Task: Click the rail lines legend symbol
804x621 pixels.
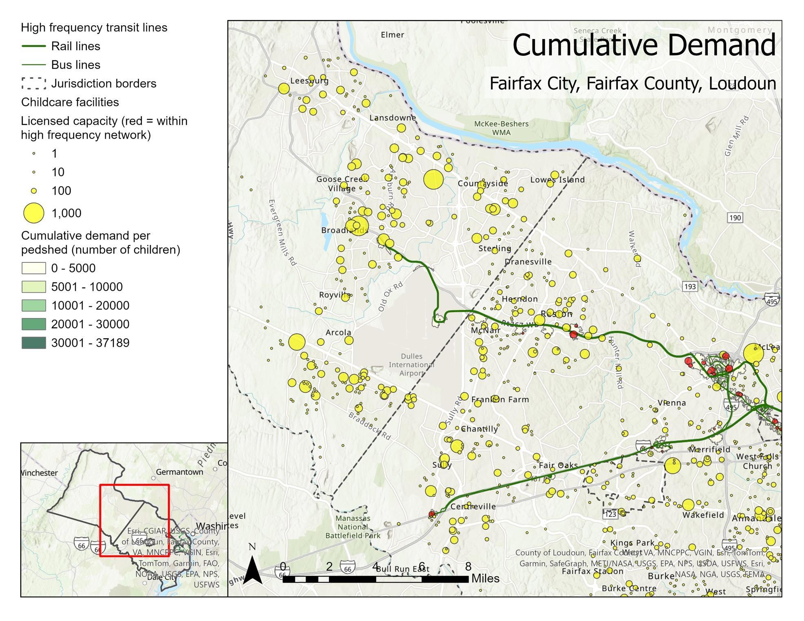Action: pos(33,46)
